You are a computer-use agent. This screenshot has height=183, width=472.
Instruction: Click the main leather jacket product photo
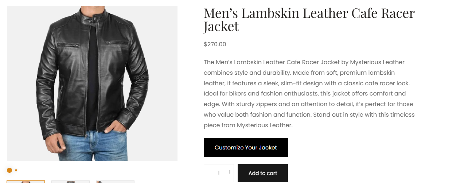pos(92,83)
